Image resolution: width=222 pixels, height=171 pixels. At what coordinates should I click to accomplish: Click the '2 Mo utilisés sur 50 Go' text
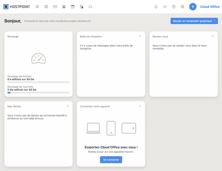22,90
